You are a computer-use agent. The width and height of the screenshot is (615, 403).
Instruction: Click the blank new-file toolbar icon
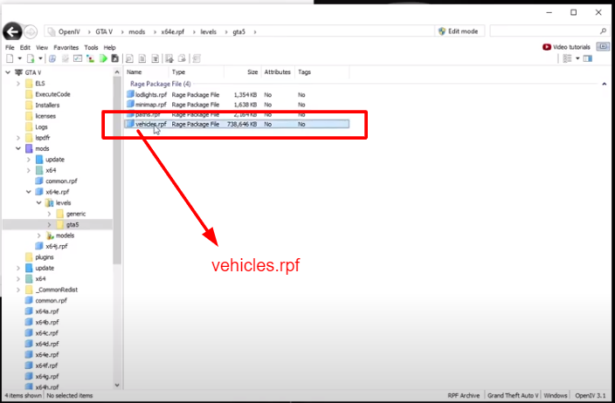tap(10, 58)
